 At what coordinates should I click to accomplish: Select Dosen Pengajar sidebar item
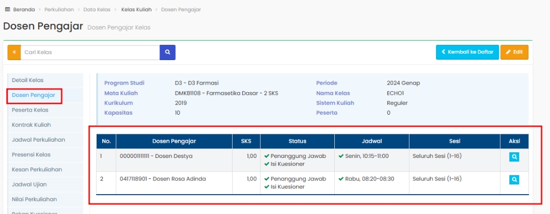pyautogui.click(x=33, y=95)
